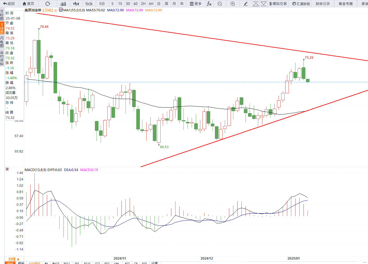Viewport: 368px width, 264px height.
Task: Select the 模板 bottom tab
Action: pyautogui.click(x=21, y=263)
